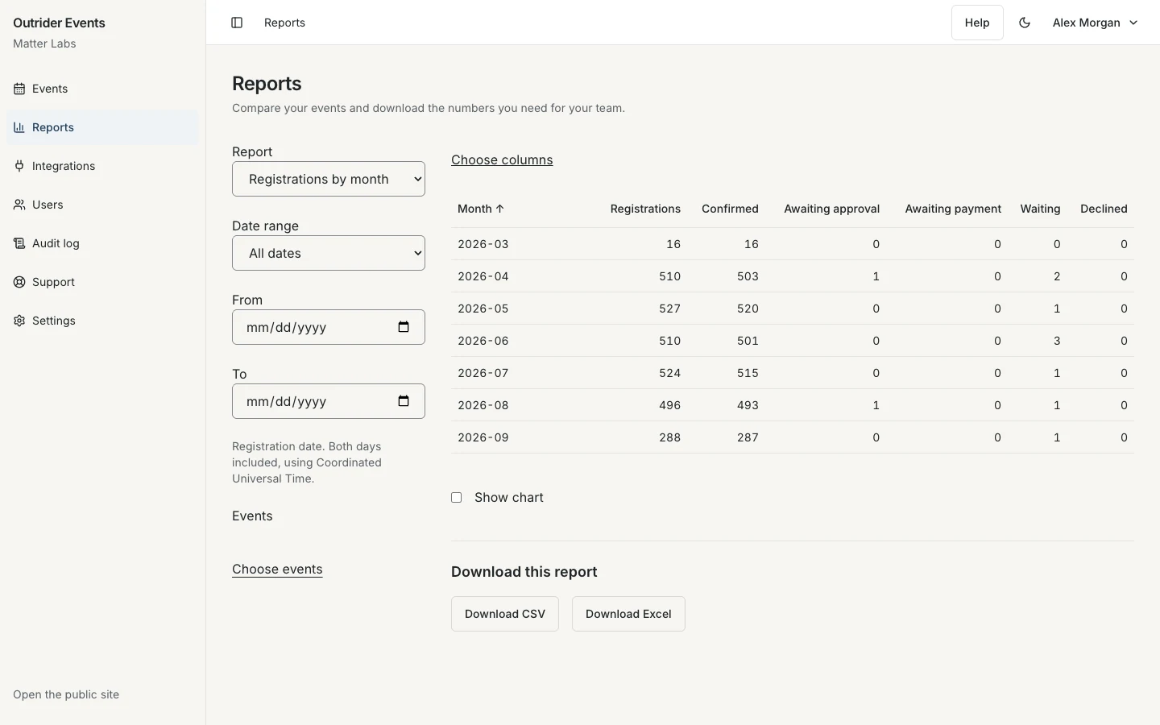Click the Month sort arrow icon
Image resolution: width=1160 pixels, height=725 pixels.
coord(500,209)
